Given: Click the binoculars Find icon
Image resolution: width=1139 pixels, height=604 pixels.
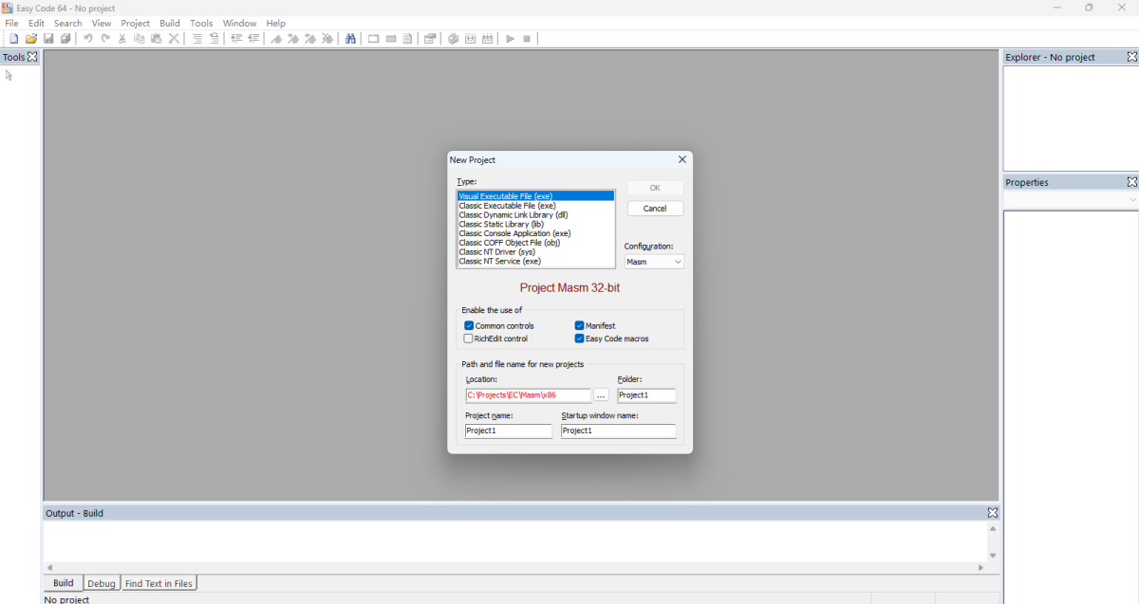Looking at the screenshot, I should click(350, 39).
